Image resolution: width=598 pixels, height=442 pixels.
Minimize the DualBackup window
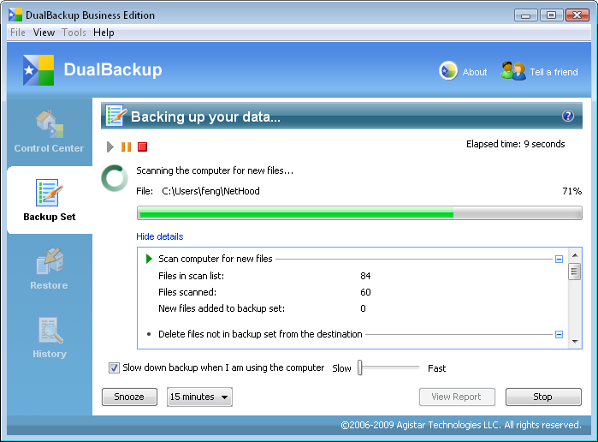[x=525, y=15]
